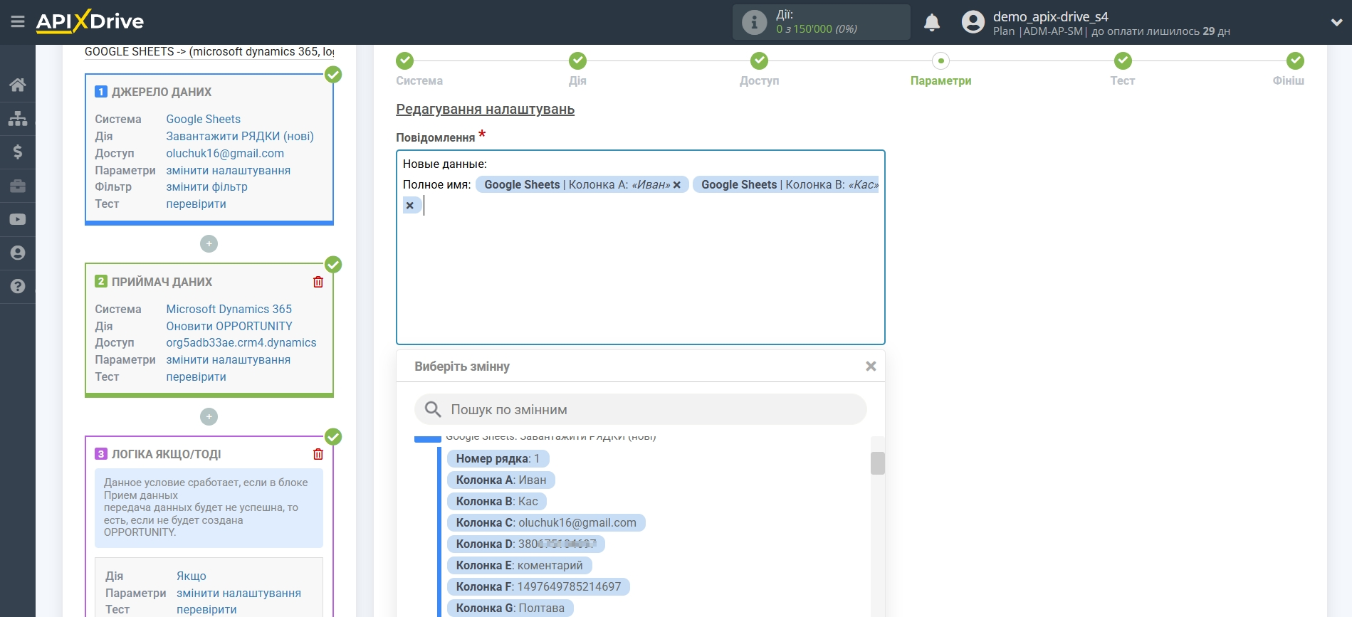Insert the Колонка F number variable

(538, 586)
